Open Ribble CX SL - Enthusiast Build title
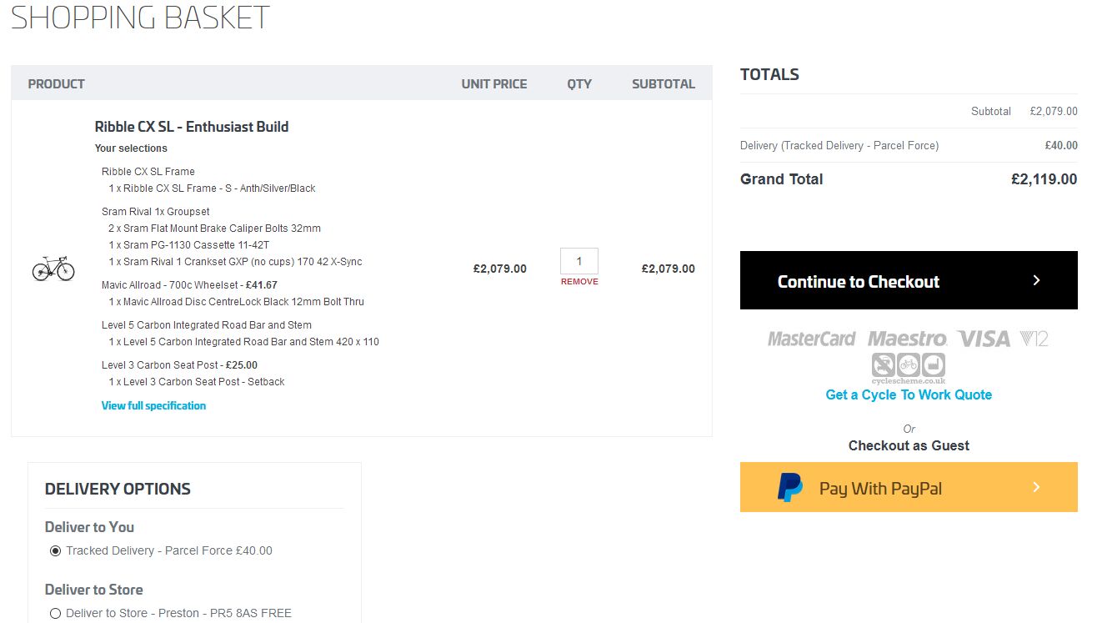 point(192,127)
